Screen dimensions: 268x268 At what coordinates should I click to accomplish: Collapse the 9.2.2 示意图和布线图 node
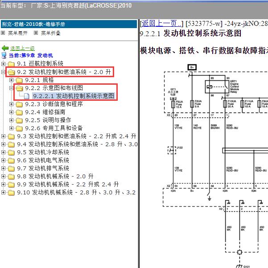coord(11,88)
